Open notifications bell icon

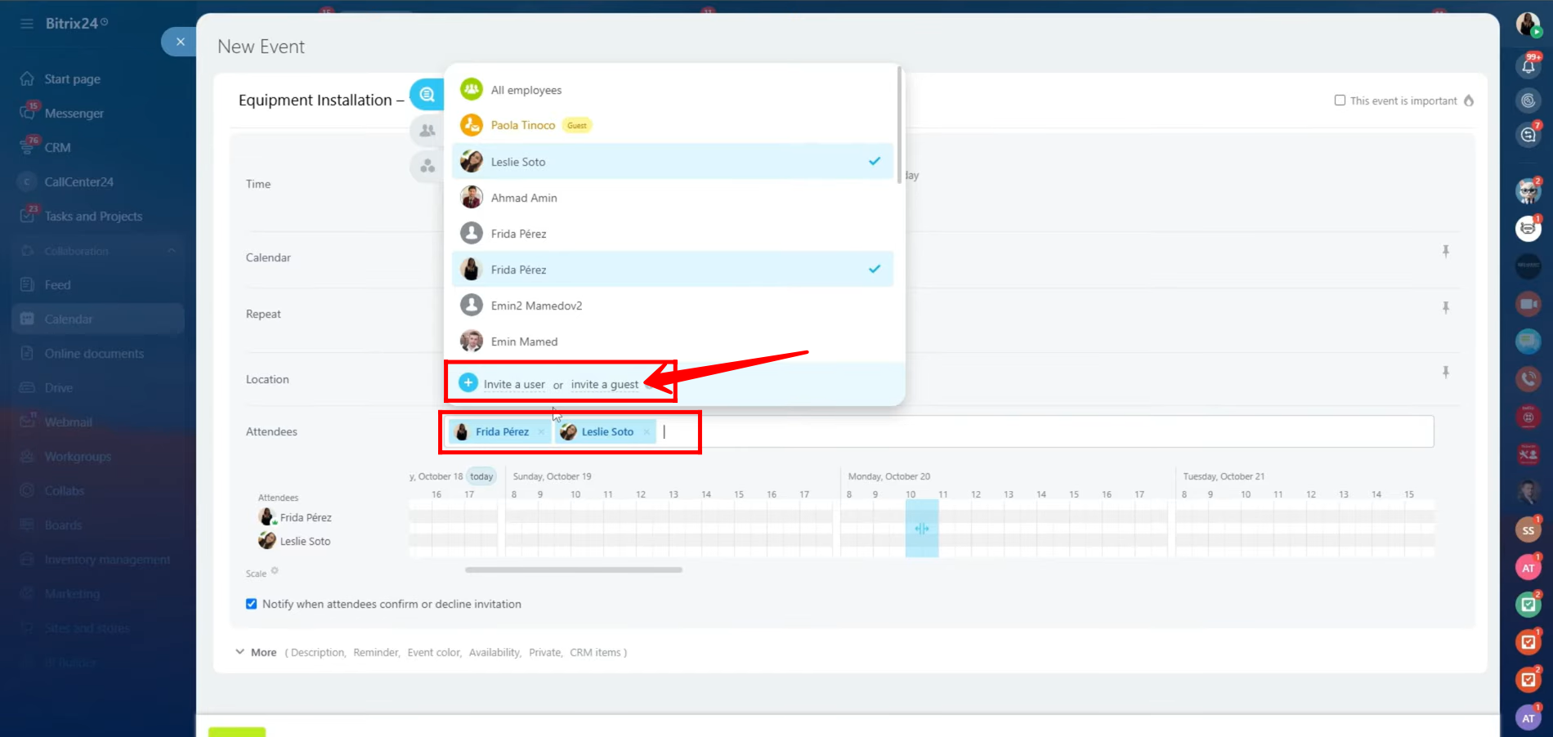coord(1528,65)
